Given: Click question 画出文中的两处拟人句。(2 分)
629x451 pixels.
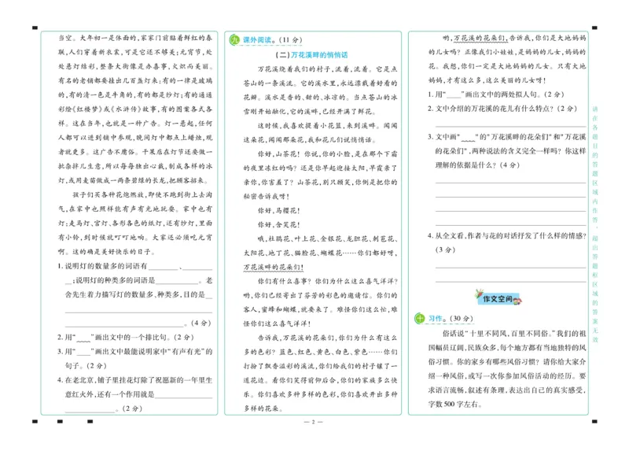Looking at the screenshot, I should [x=496, y=94].
